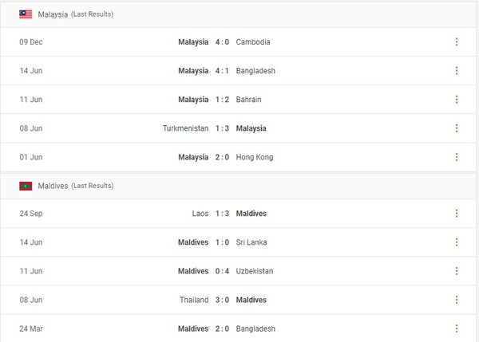Open options for Maldives vs Bangladesh match
The height and width of the screenshot is (342, 479).
point(457,328)
